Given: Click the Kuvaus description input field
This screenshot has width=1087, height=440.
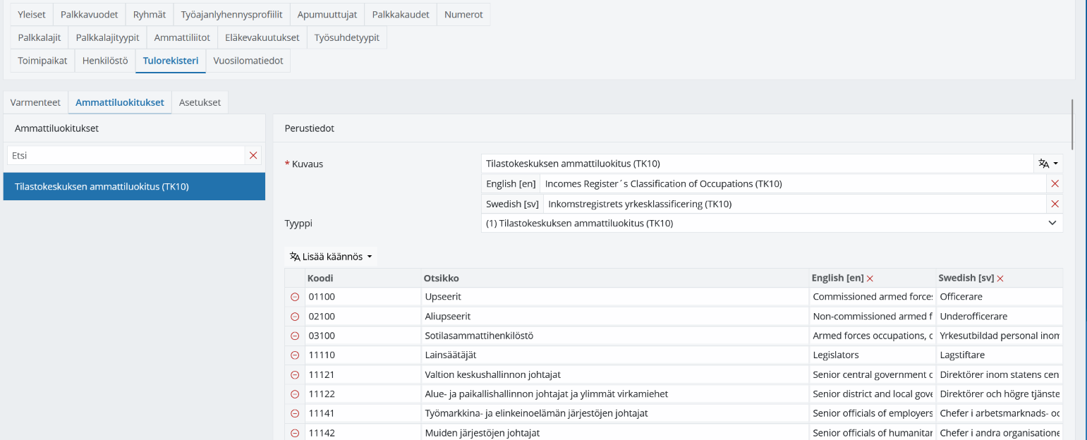Looking at the screenshot, I should coord(758,164).
